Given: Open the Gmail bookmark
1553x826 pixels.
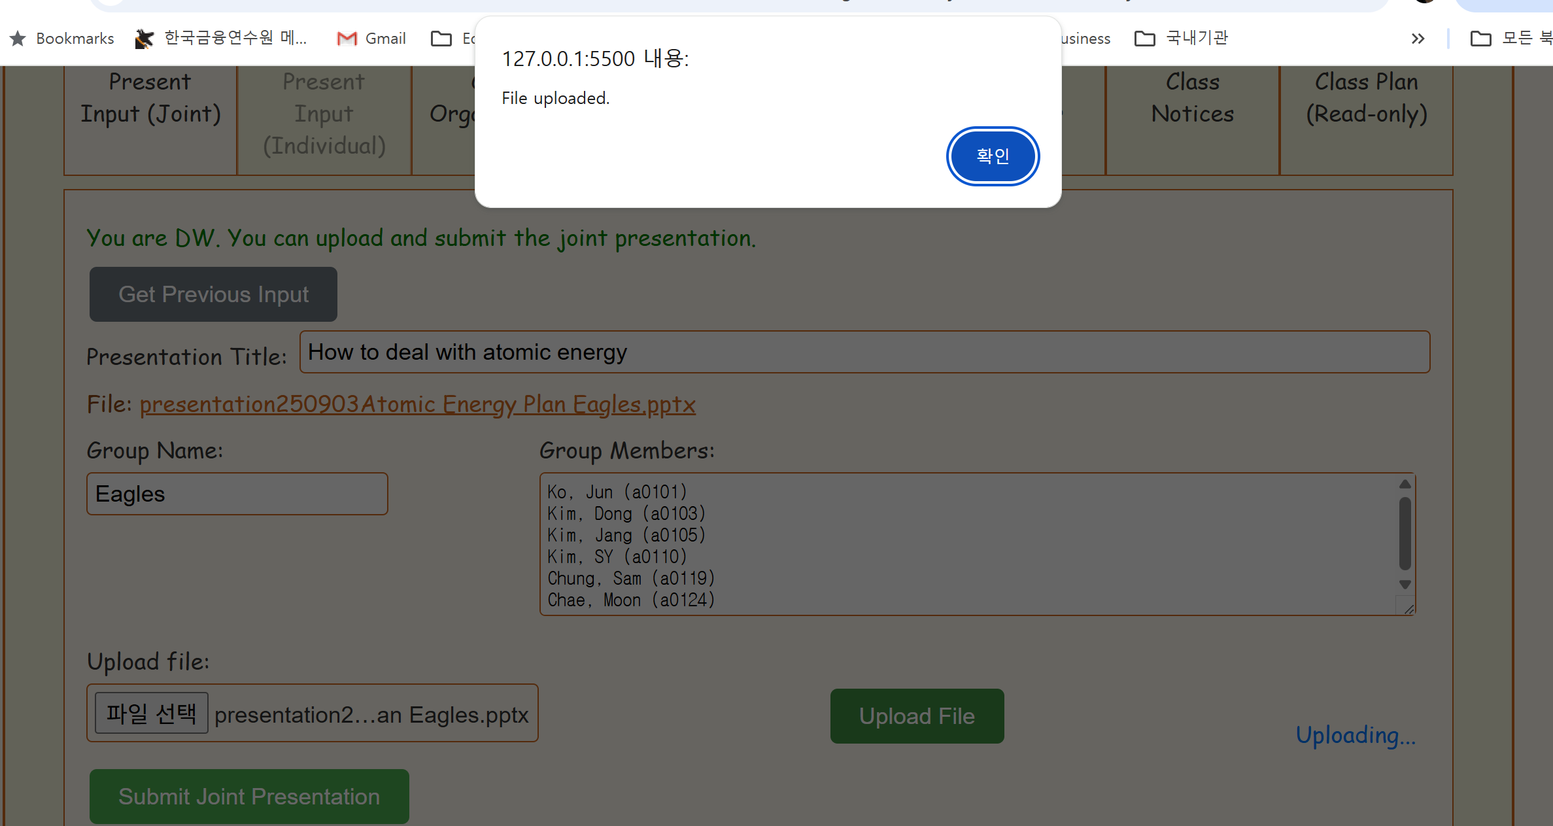Looking at the screenshot, I should [x=371, y=39].
